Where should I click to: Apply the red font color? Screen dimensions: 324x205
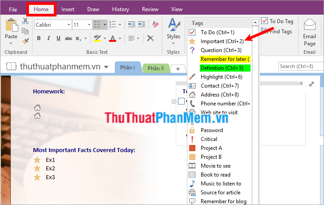[x=113, y=38]
